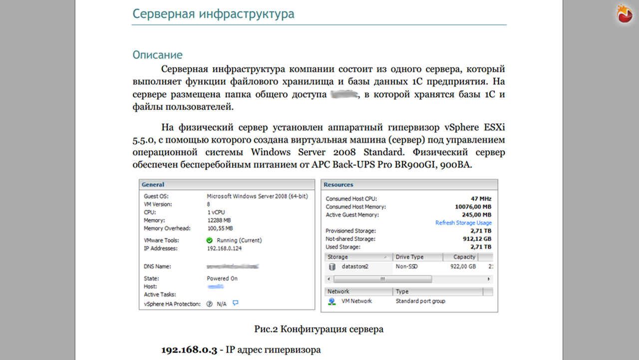
Task: Click the VM Network icon
Action: pos(331,301)
